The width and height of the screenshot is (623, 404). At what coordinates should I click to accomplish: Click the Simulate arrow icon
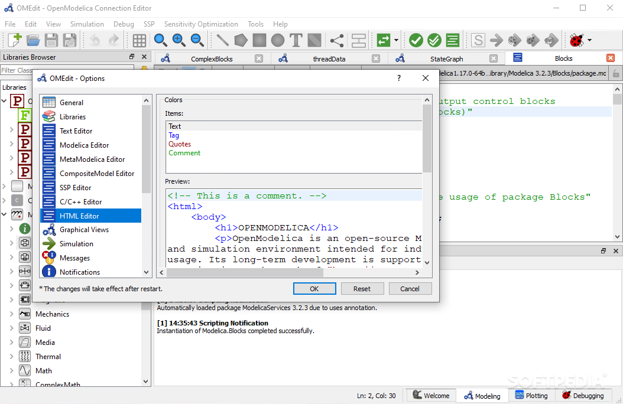pyautogui.click(x=497, y=40)
